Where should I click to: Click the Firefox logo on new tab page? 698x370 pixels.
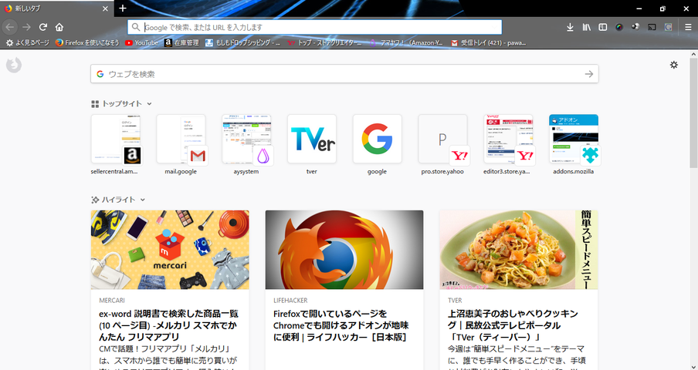coord(14,65)
